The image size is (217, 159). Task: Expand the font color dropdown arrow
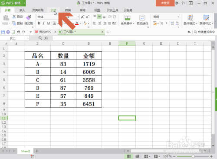click(80, 23)
